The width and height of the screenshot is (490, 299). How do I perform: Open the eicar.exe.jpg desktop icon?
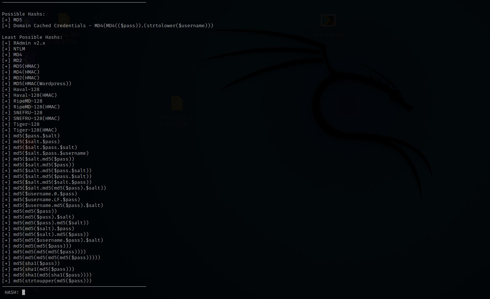(328, 21)
